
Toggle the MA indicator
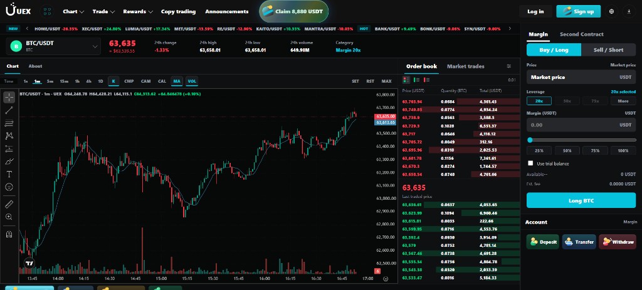click(176, 81)
